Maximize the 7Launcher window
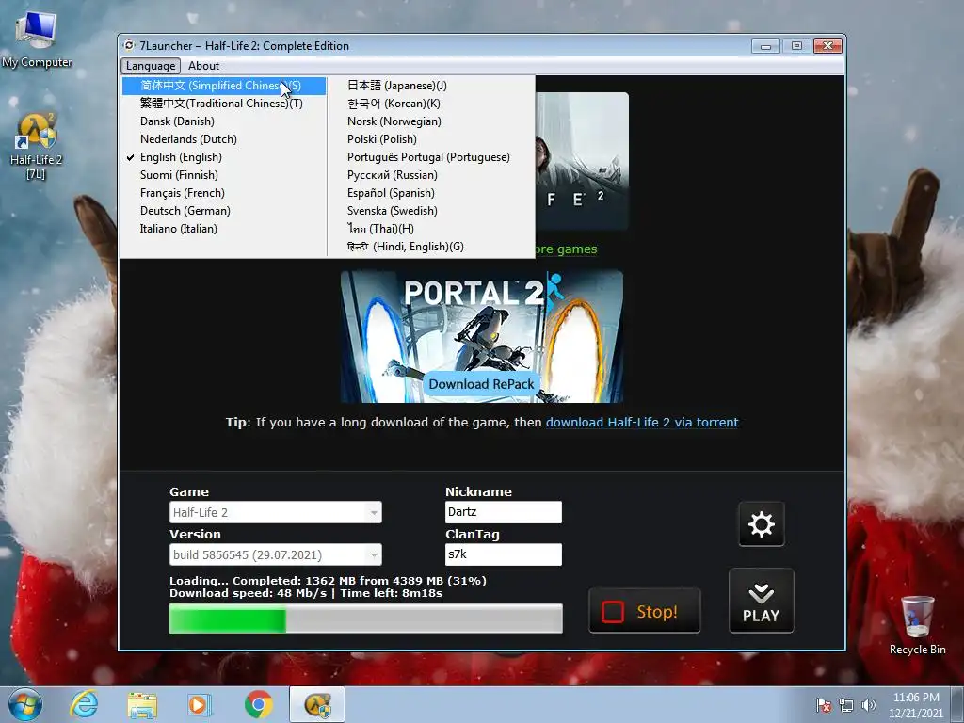Screen dimensions: 964x723 pos(796,46)
